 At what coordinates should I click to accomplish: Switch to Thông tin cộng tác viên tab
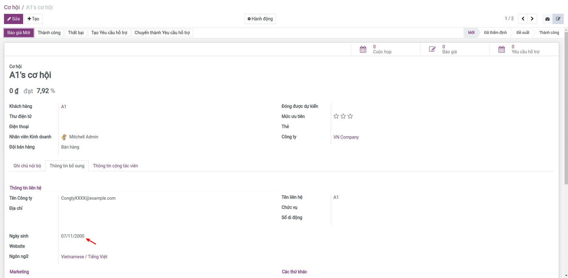tap(115, 166)
